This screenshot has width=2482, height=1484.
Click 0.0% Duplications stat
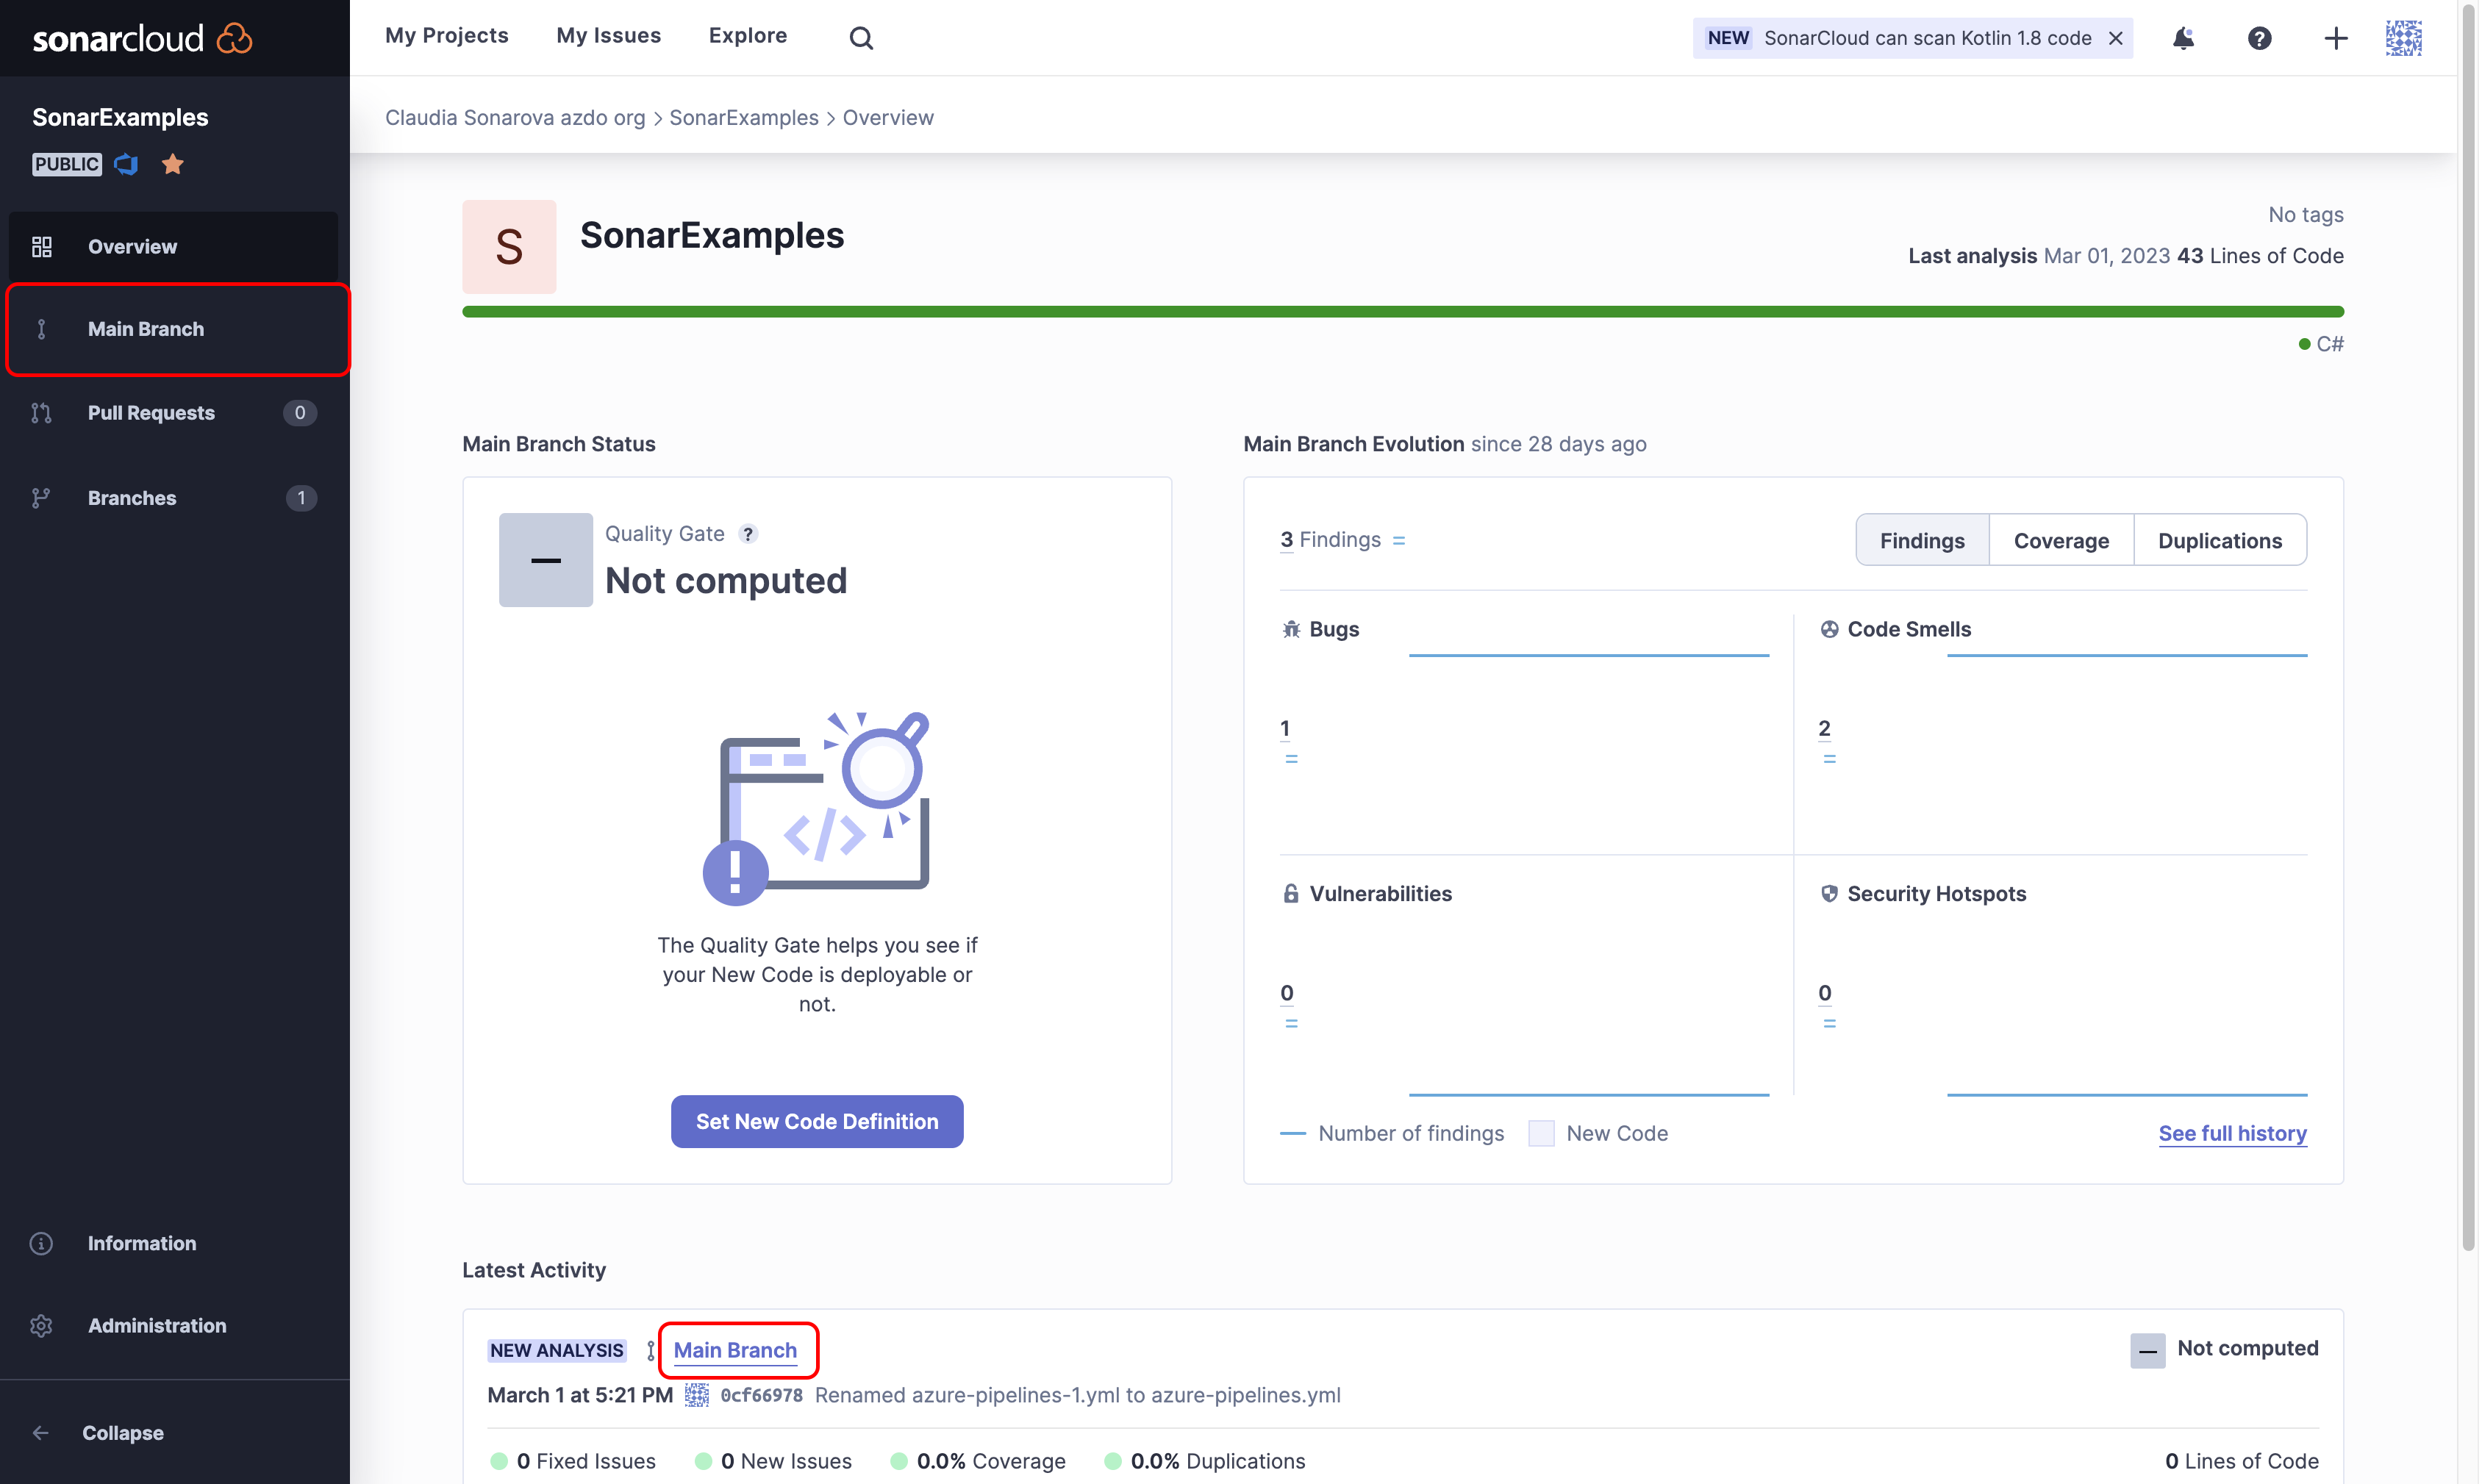(x=1205, y=1461)
